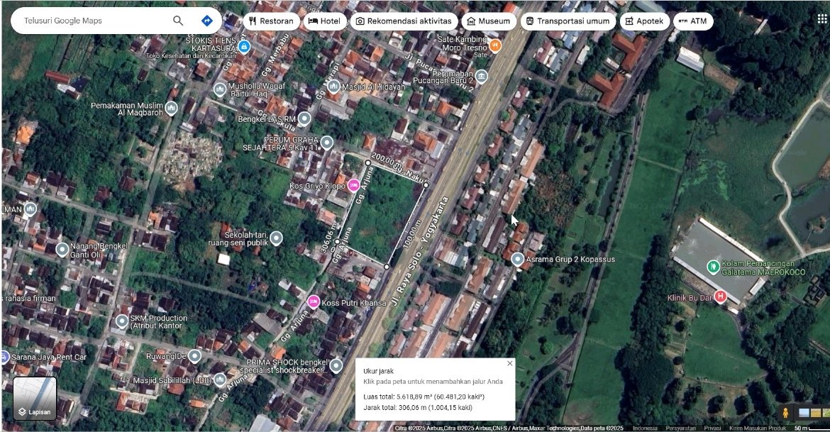
Task: Open the Google apps grid
Action: (x=821, y=19)
